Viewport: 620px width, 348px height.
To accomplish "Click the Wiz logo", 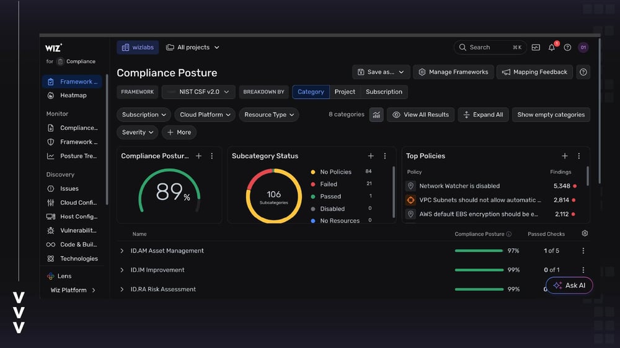I will coord(53,48).
